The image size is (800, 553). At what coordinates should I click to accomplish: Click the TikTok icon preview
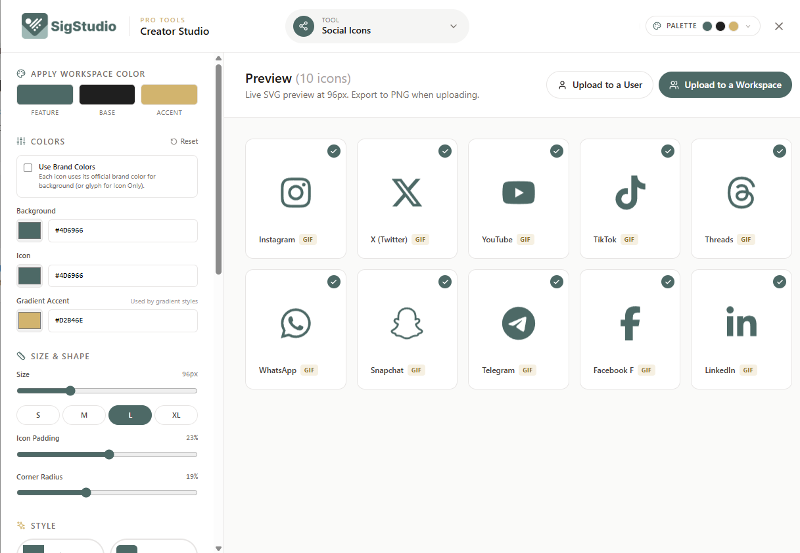point(630,192)
